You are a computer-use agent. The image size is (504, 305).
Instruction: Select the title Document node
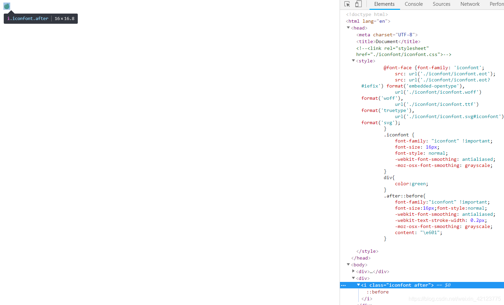click(388, 41)
